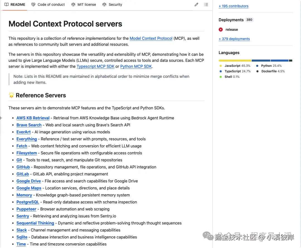Select the Python 25.4% language entry
Screen dimensions: 301x248
tap(269, 66)
